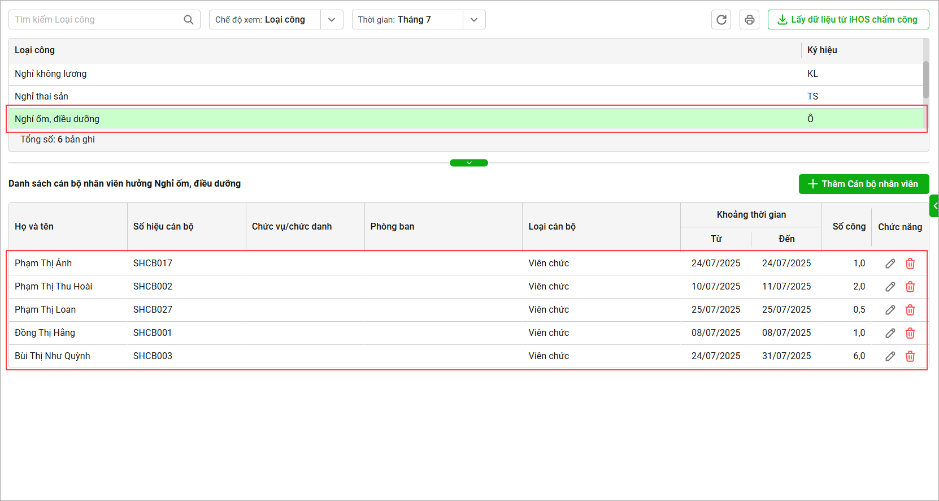Select the Nghỉ thai sản row
The width and height of the screenshot is (939, 501).
395,97
